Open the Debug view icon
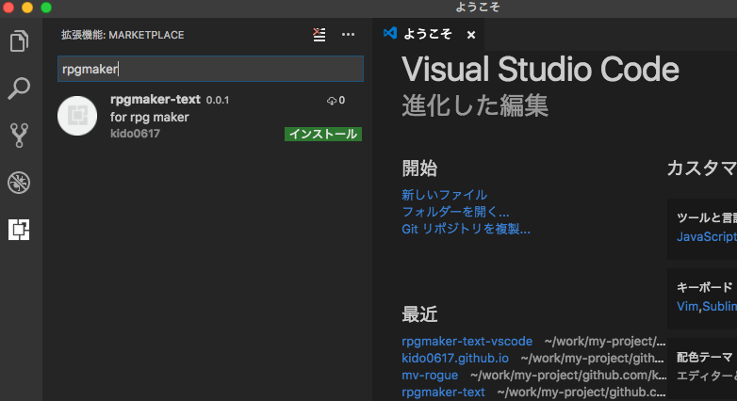This screenshot has width=737, height=401. click(19, 183)
